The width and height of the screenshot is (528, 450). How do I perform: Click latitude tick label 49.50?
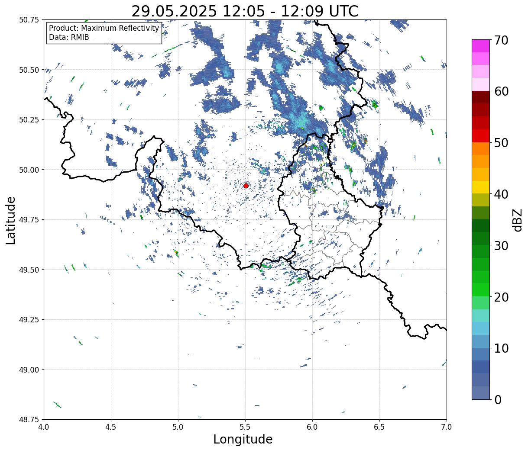pos(29,270)
